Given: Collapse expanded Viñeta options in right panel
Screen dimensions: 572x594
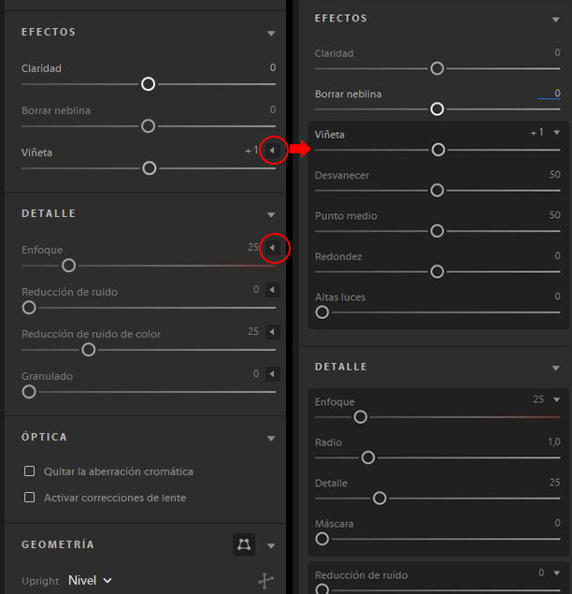Looking at the screenshot, I should click(556, 133).
